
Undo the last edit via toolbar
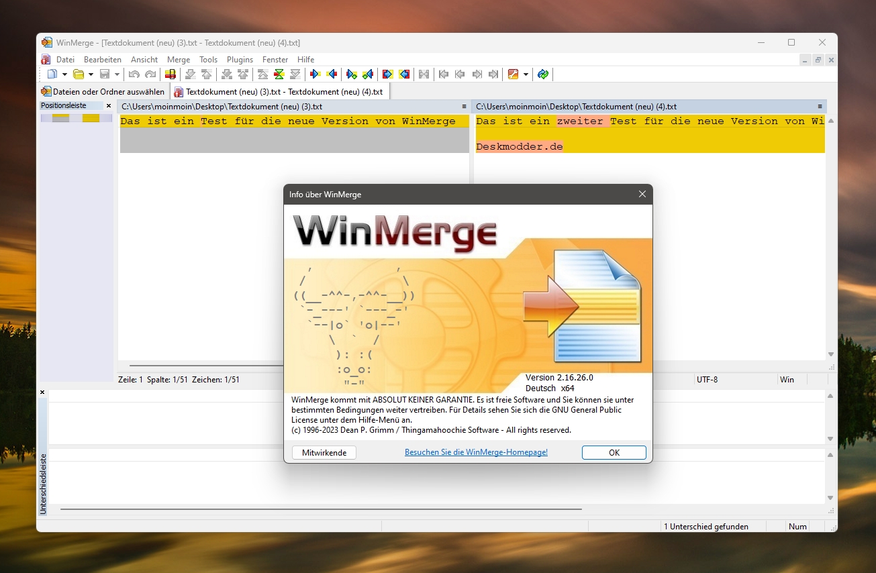[134, 74]
